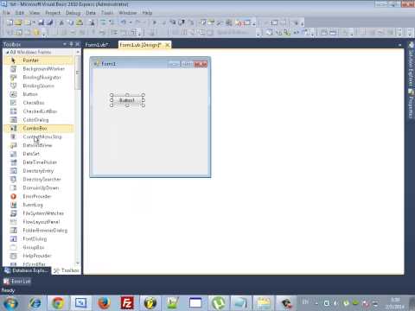Open the Error List panel
This screenshot has width=415, height=311.
point(17,282)
